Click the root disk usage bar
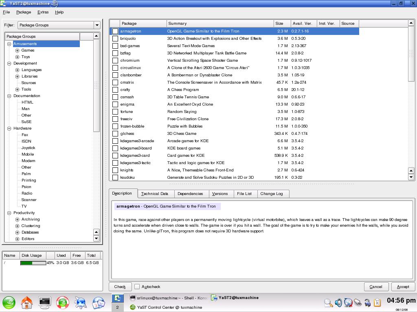This screenshot has width=417, height=312. tap(33, 263)
